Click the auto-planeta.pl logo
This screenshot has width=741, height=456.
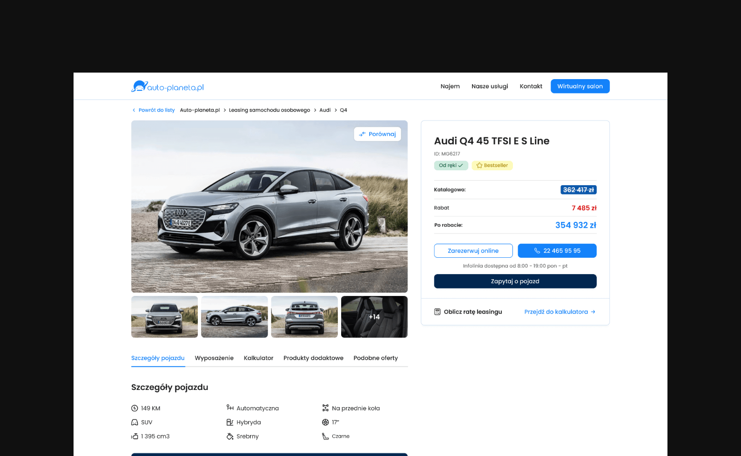[168, 87]
